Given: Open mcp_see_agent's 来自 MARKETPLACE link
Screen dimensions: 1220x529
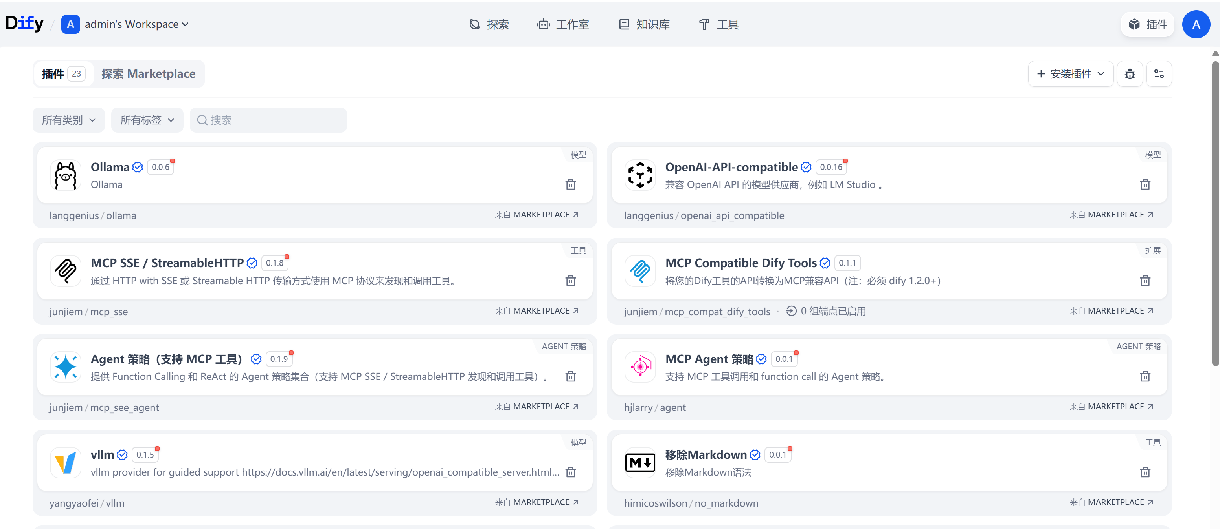Looking at the screenshot, I should pos(537,407).
